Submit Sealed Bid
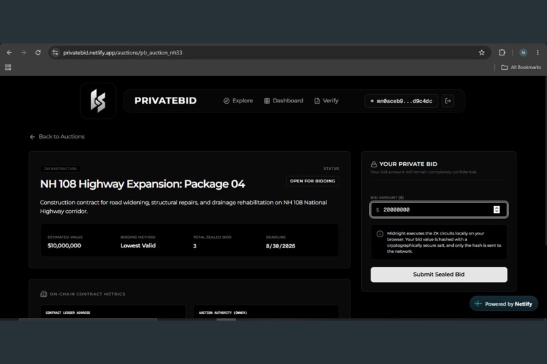Screen dimensions: 547x364 tap(439, 275)
